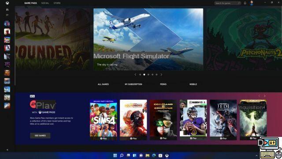The image size is (282, 159).
Task: Go to the next hero carousel slide
Action: (161, 75)
